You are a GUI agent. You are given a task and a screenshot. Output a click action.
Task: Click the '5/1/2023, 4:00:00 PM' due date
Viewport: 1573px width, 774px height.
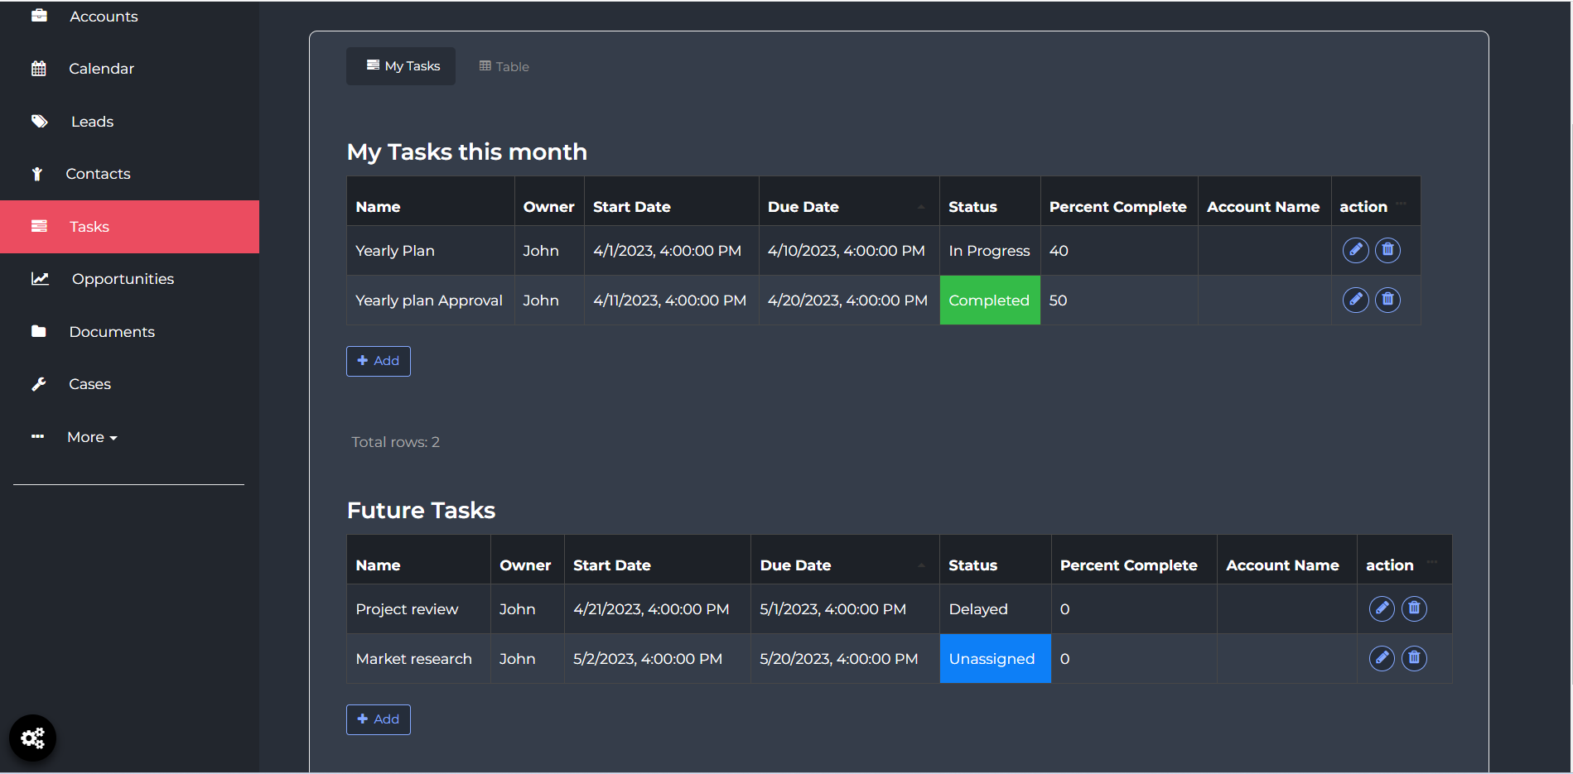832,609
